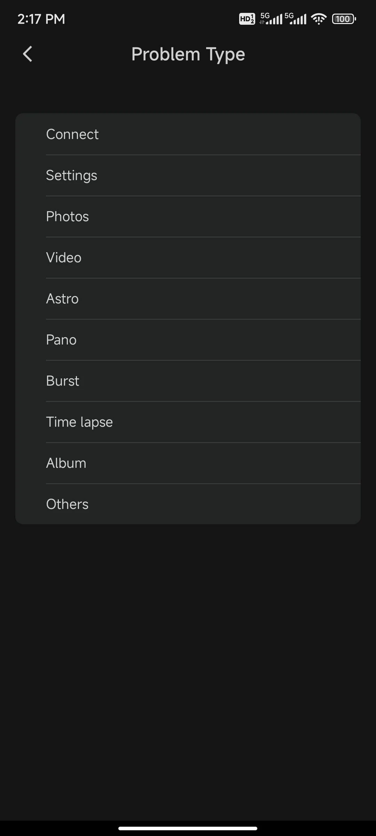This screenshot has width=376, height=836.
Task: Tap the second 5G signal strength icon
Action: point(296,19)
